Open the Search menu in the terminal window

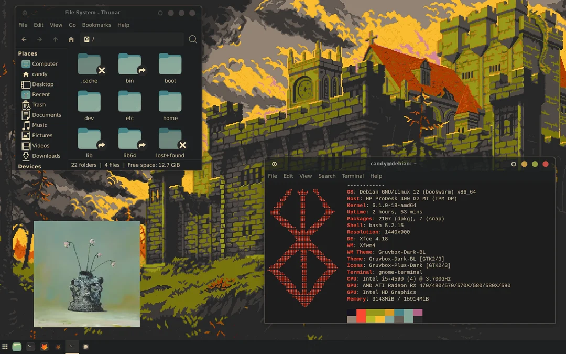326,176
